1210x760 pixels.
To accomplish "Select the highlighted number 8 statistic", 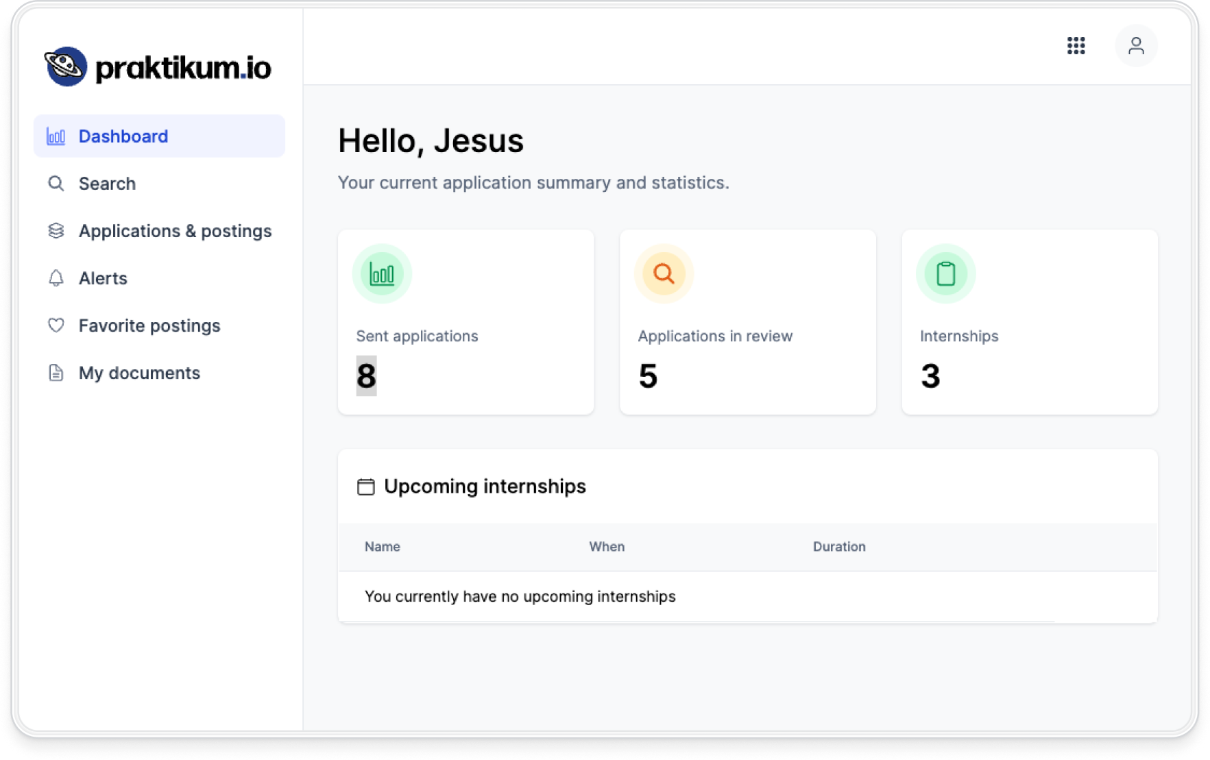I will (x=366, y=376).
